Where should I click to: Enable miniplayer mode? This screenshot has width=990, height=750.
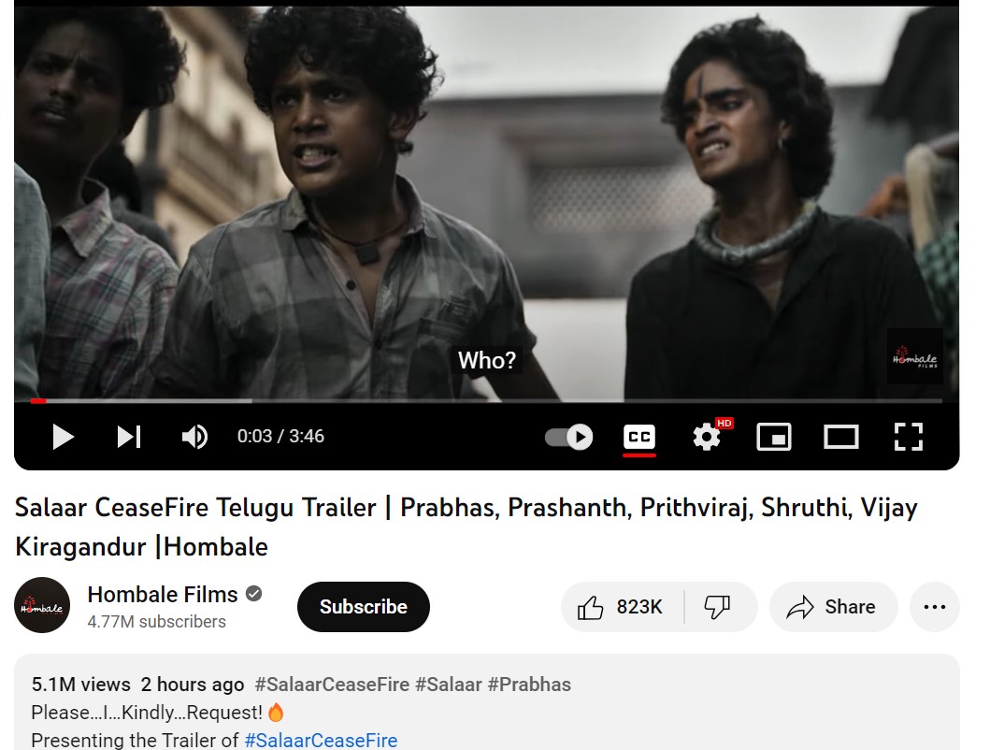point(773,437)
